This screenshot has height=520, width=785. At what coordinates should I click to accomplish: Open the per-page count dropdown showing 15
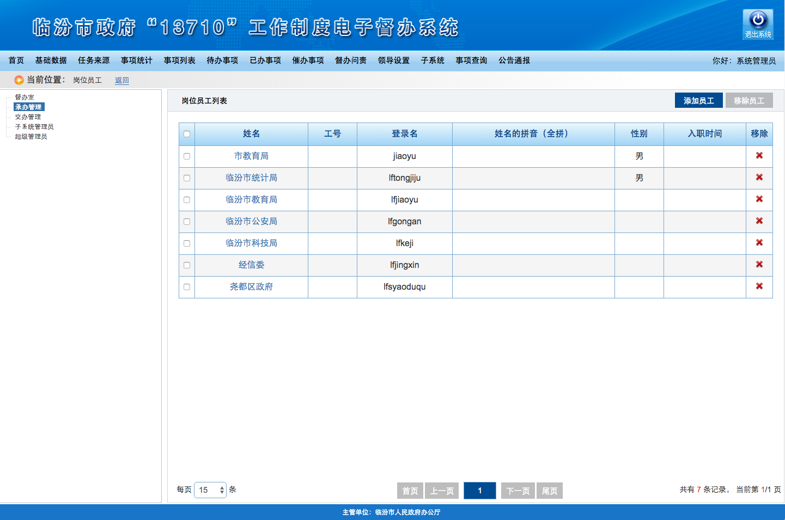point(210,490)
